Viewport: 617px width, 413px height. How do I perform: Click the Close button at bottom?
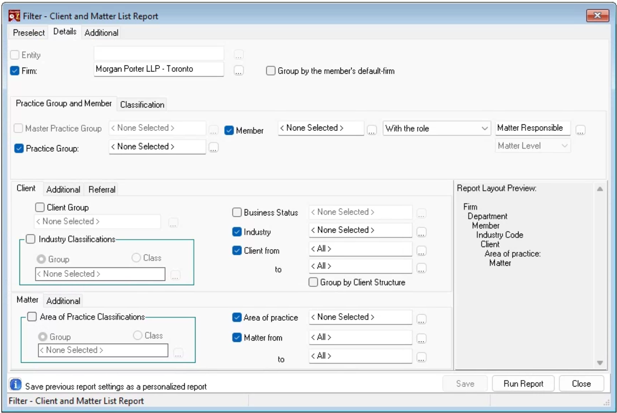[x=581, y=384]
